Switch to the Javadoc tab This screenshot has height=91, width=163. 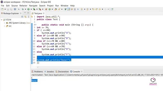[49, 72]
